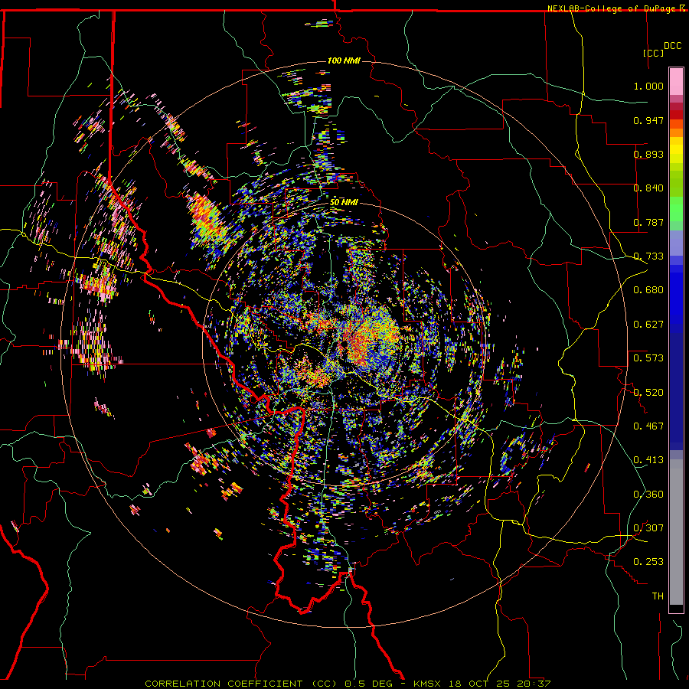
Task: Pick the gray segment of the color scale
Action: (x=676, y=532)
